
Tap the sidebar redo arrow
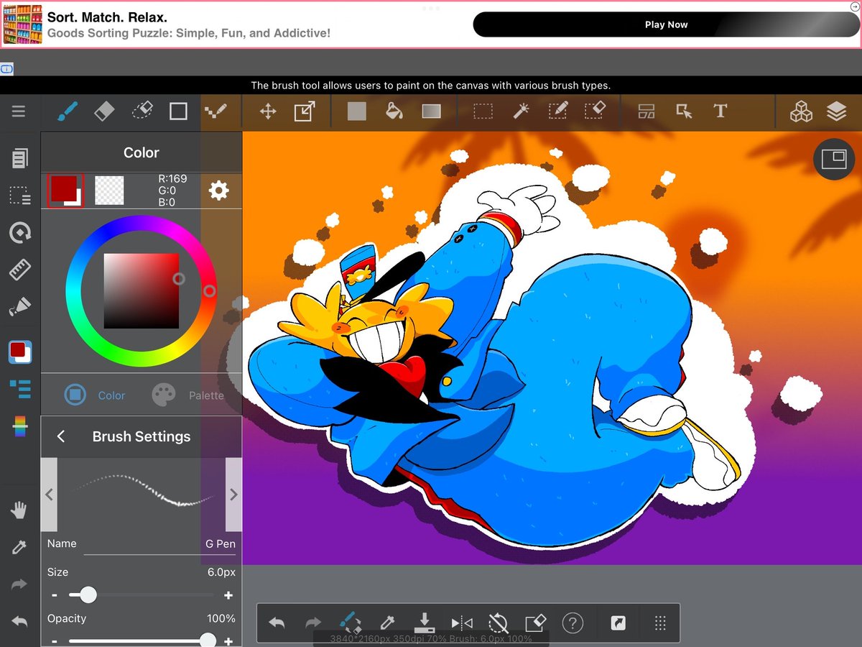pos(19,585)
